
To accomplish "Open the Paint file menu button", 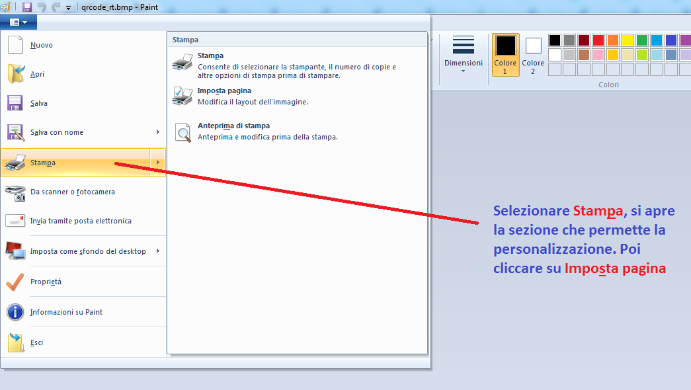I will (x=19, y=22).
